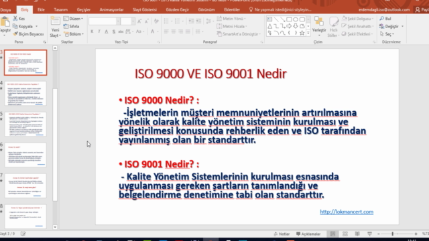The image size is (429, 241).
Task: Select the oval shape in gallery
Action: [296, 19]
